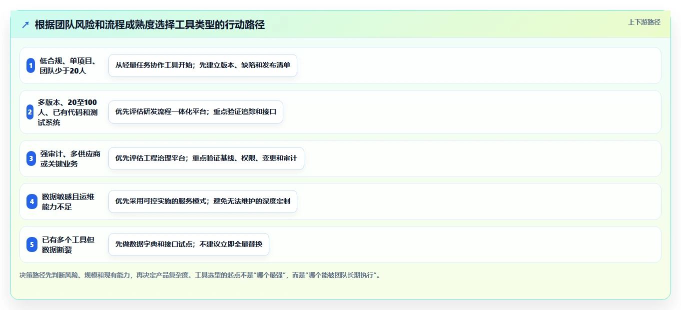Select step number 1 badge
The height and width of the screenshot is (310, 681).
click(30, 65)
